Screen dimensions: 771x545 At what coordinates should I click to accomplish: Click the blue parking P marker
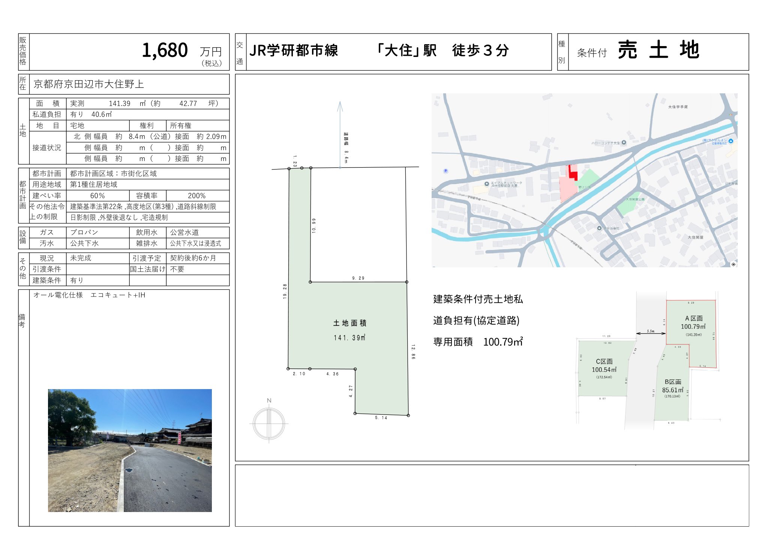[445, 171]
